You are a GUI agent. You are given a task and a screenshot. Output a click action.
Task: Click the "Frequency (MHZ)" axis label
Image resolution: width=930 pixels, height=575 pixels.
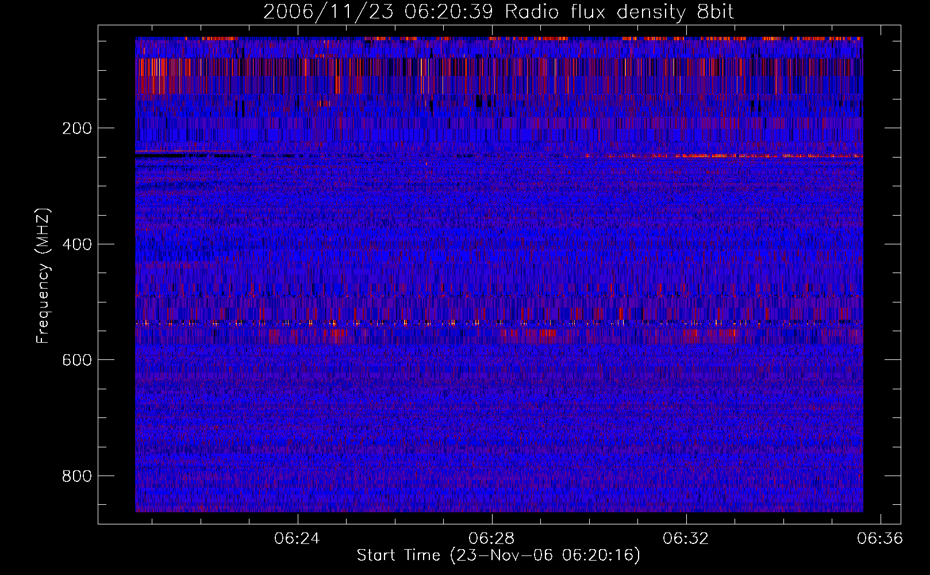pyautogui.click(x=43, y=275)
